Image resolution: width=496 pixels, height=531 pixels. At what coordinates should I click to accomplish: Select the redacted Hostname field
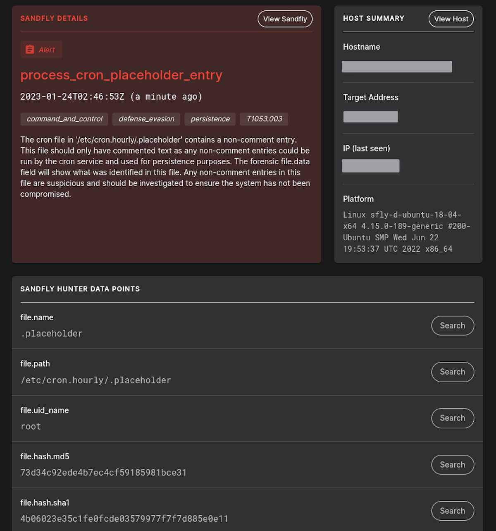click(396, 66)
